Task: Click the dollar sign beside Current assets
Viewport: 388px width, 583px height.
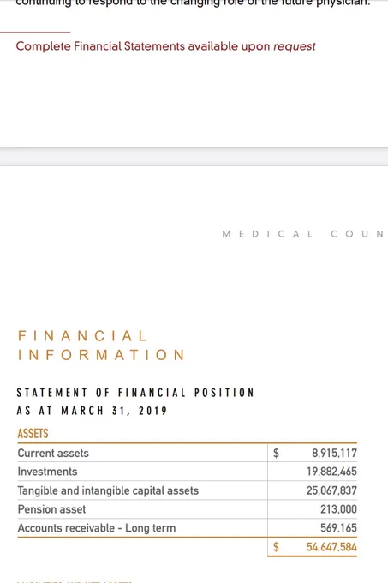Action: pyautogui.click(x=276, y=454)
